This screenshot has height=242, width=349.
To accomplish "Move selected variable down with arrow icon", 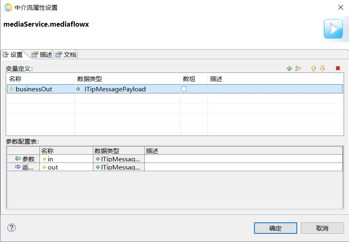I will pos(322,68).
